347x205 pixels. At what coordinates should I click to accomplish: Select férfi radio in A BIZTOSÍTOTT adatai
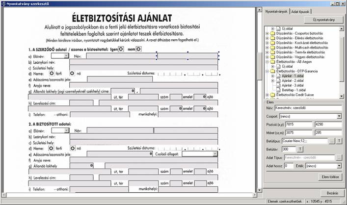51,148
